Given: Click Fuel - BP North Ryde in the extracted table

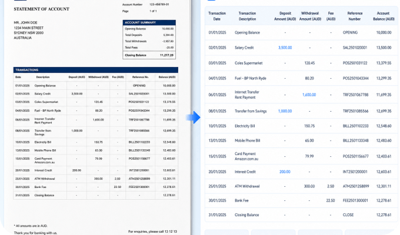Looking at the screenshot, I should click(250, 78).
